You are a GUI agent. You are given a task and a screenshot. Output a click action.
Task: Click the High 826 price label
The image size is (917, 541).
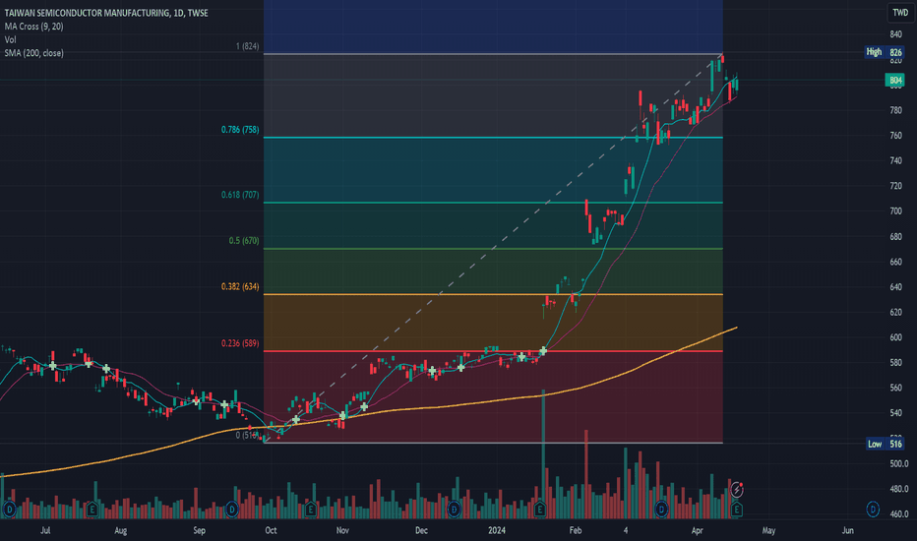(885, 52)
